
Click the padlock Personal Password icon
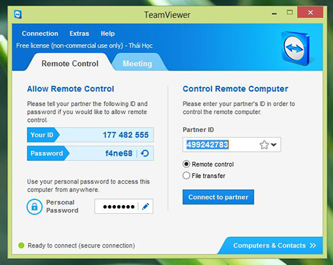[x=35, y=206]
